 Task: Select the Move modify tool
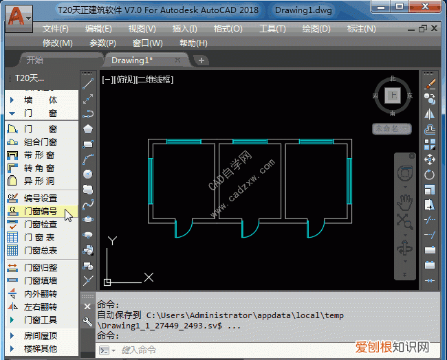[x=430, y=159]
